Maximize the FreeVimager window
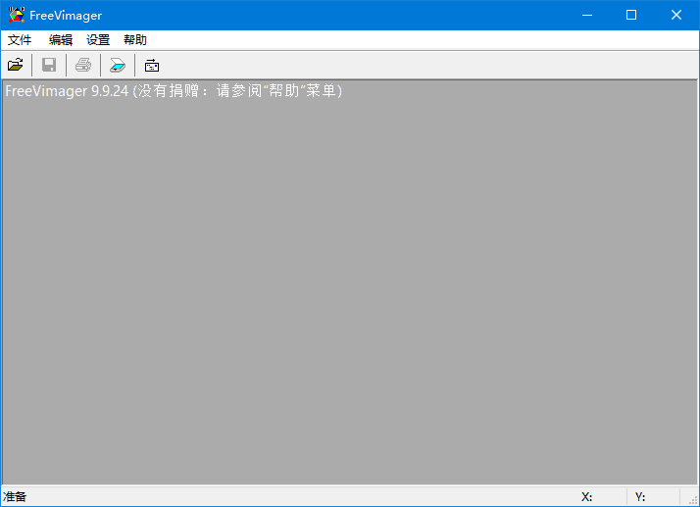 click(631, 15)
